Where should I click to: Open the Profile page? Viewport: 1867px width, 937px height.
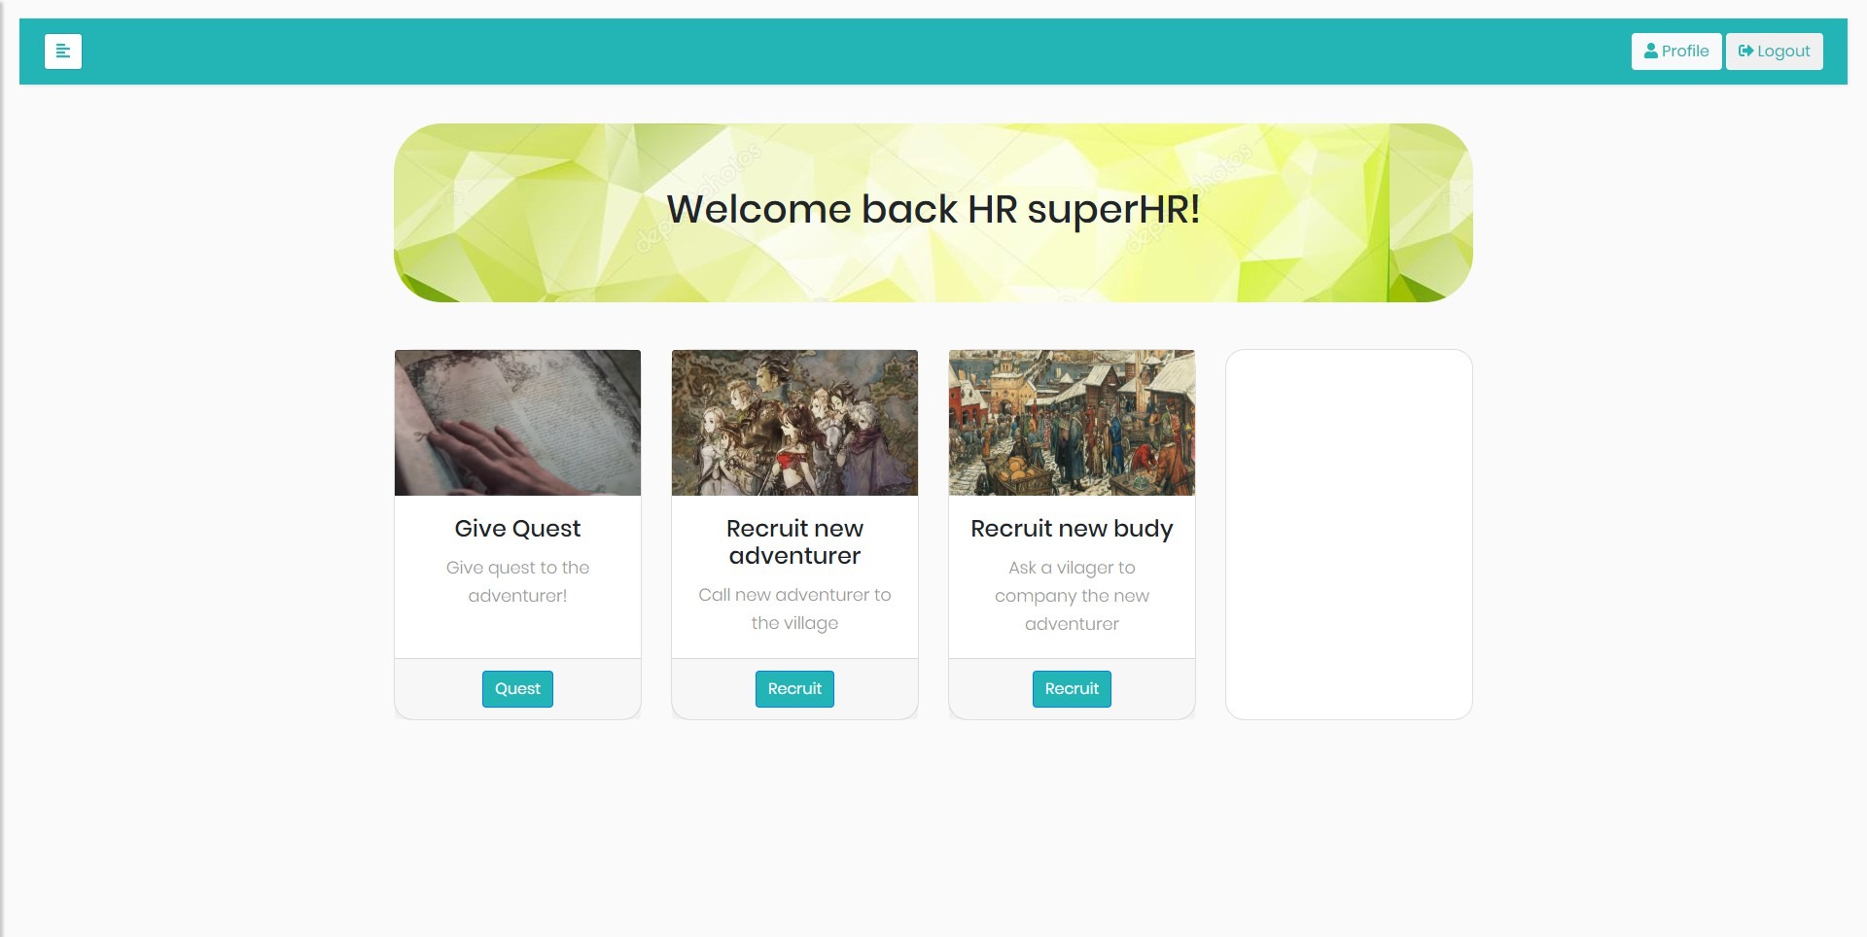tap(1676, 52)
